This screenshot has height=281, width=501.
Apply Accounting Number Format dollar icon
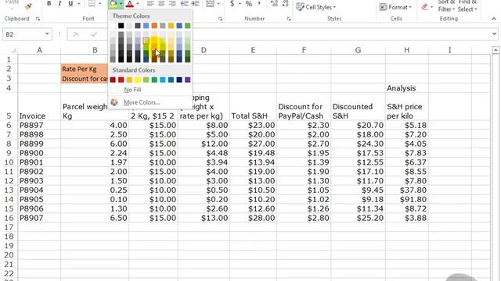coord(232,3)
